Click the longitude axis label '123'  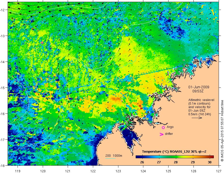(118, 171)
